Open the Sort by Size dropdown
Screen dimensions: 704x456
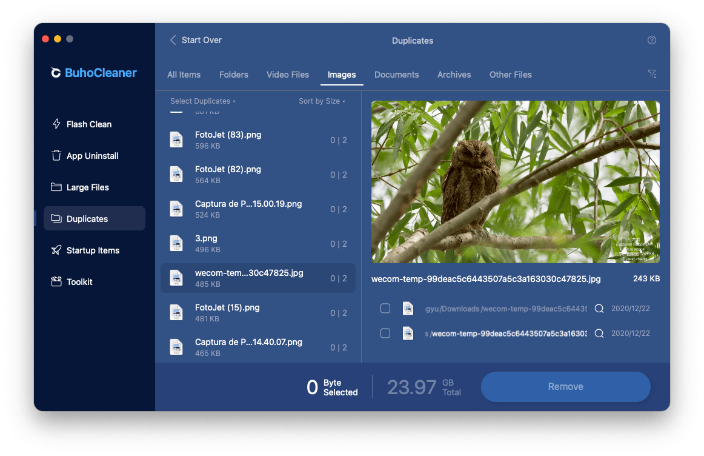click(322, 101)
